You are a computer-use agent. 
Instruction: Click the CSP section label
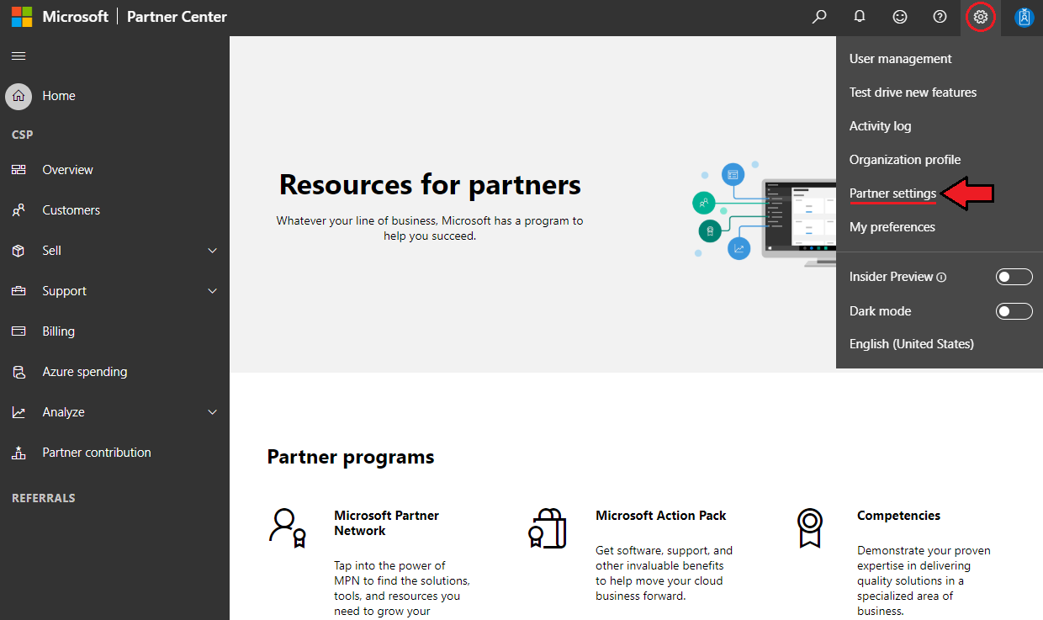(23, 135)
